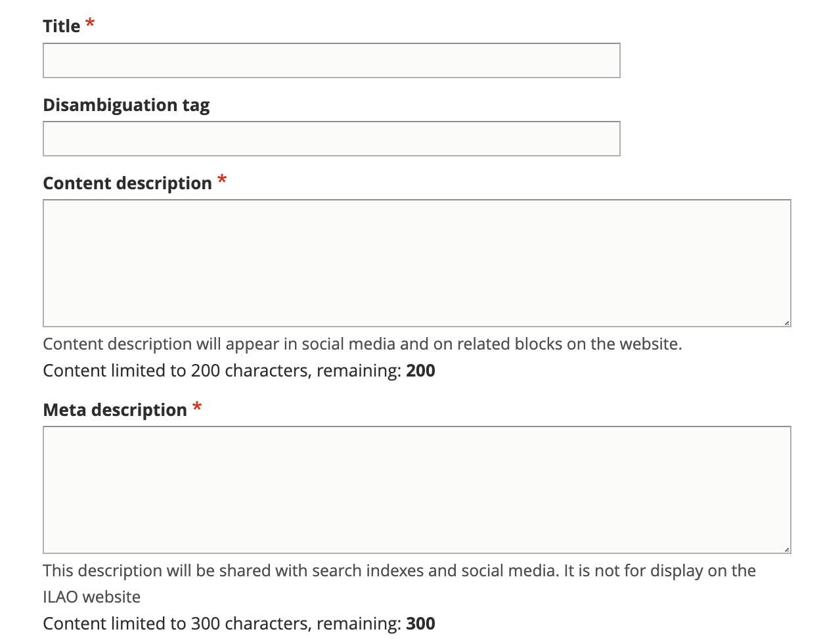Click the Content description textarea resize grip
This screenshot has height=644, width=821.
coord(786,322)
